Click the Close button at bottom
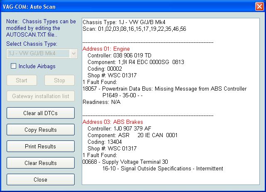This screenshot has width=266, height=192. [41, 180]
